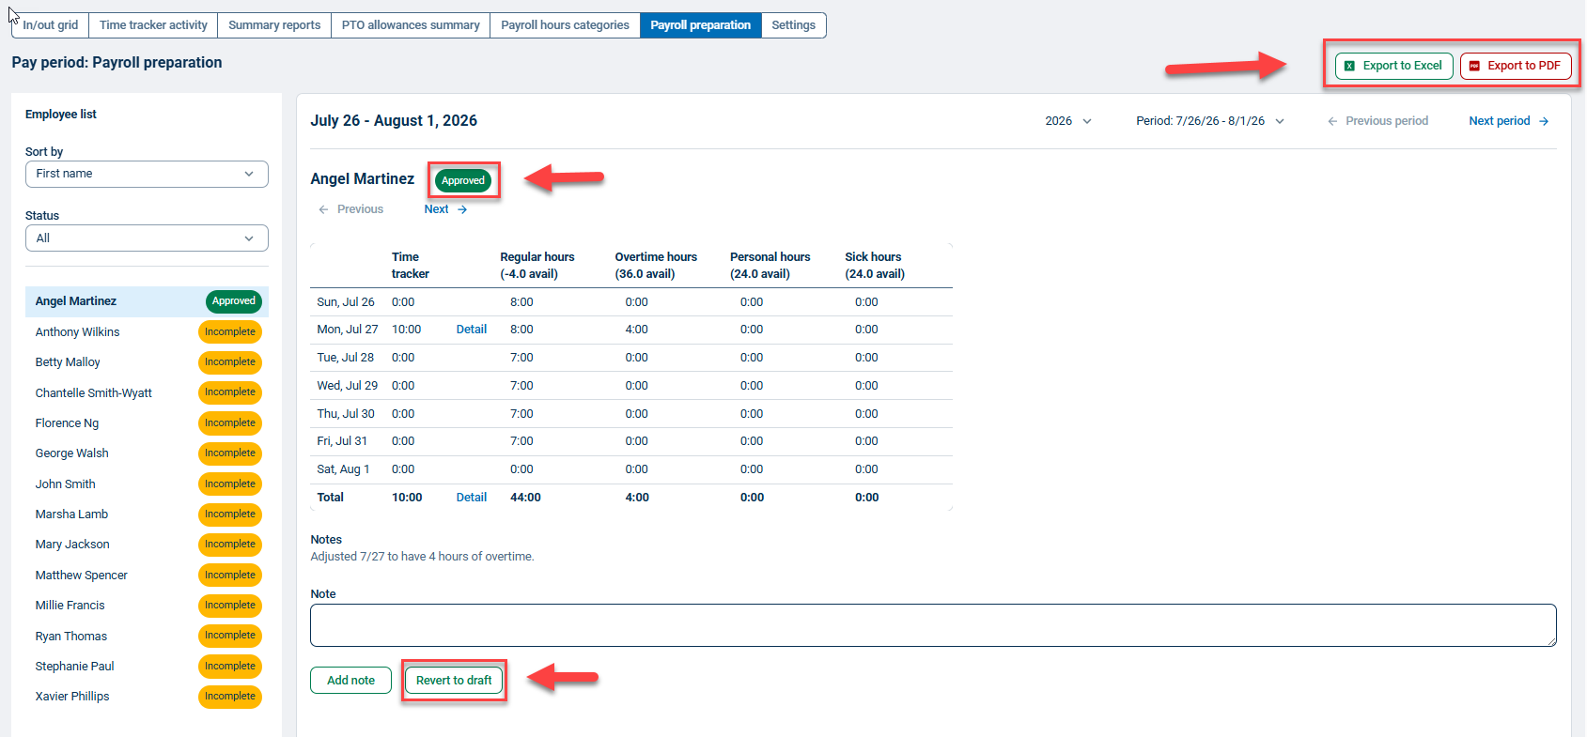Click the Export to PDF button
The height and width of the screenshot is (737, 1587).
[x=1516, y=66]
